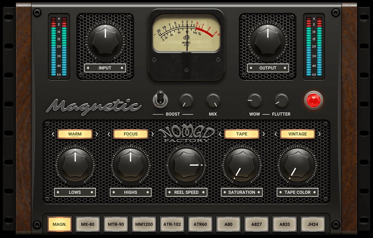Click right arrow next to VINTAGE selector
This screenshot has width=373, height=238.
coord(320,134)
